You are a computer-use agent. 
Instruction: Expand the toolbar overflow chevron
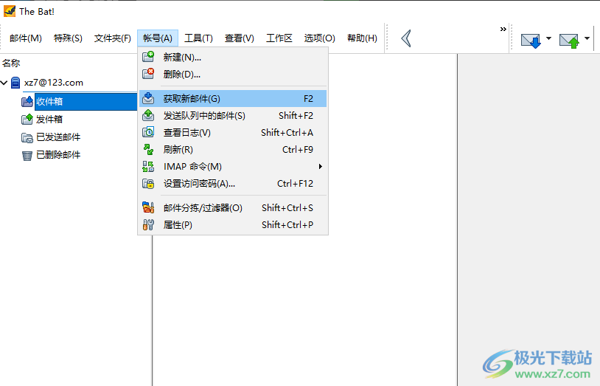(503, 29)
